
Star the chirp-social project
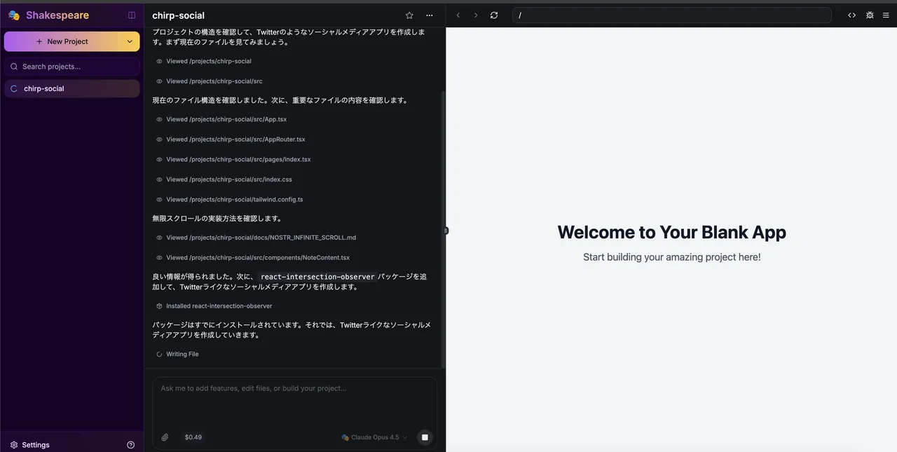click(409, 15)
